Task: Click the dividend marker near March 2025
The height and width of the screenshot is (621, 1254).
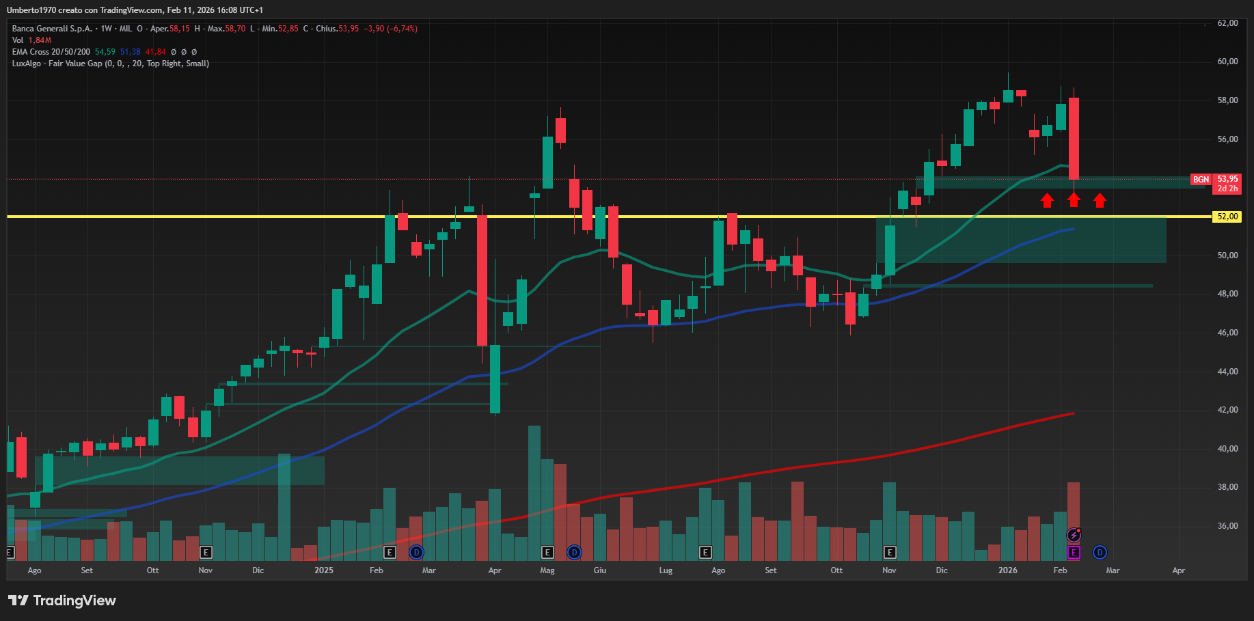Action: (416, 552)
